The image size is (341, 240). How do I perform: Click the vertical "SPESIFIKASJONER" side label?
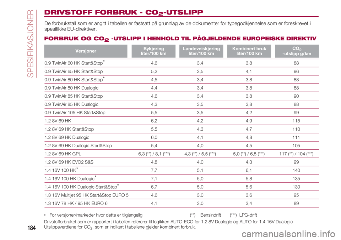coord(31,44)
